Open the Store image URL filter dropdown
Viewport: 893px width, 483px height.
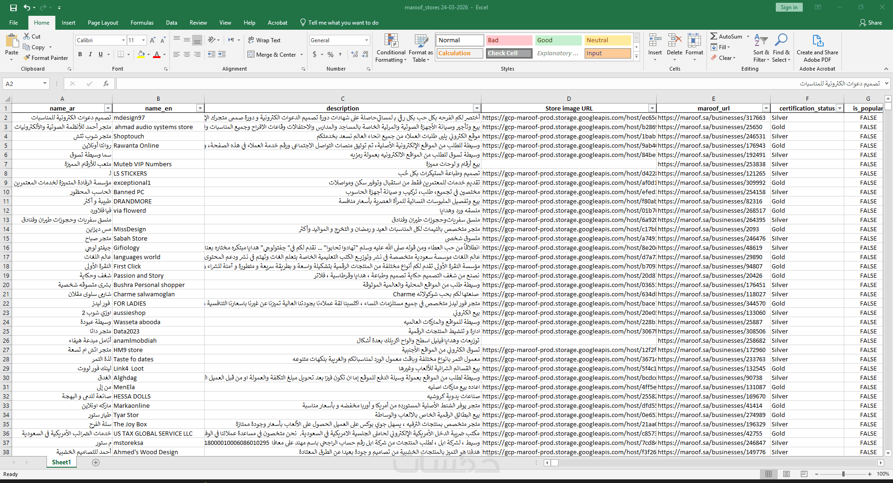coord(652,108)
